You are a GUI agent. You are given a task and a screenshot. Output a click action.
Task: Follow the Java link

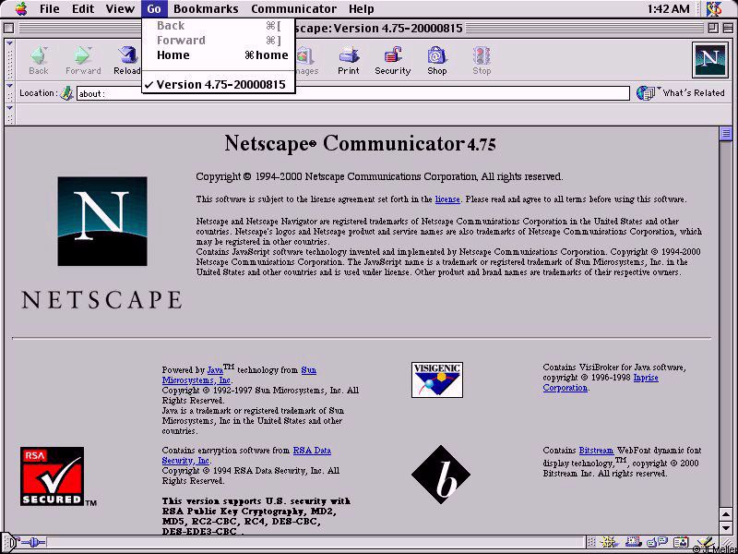(215, 370)
